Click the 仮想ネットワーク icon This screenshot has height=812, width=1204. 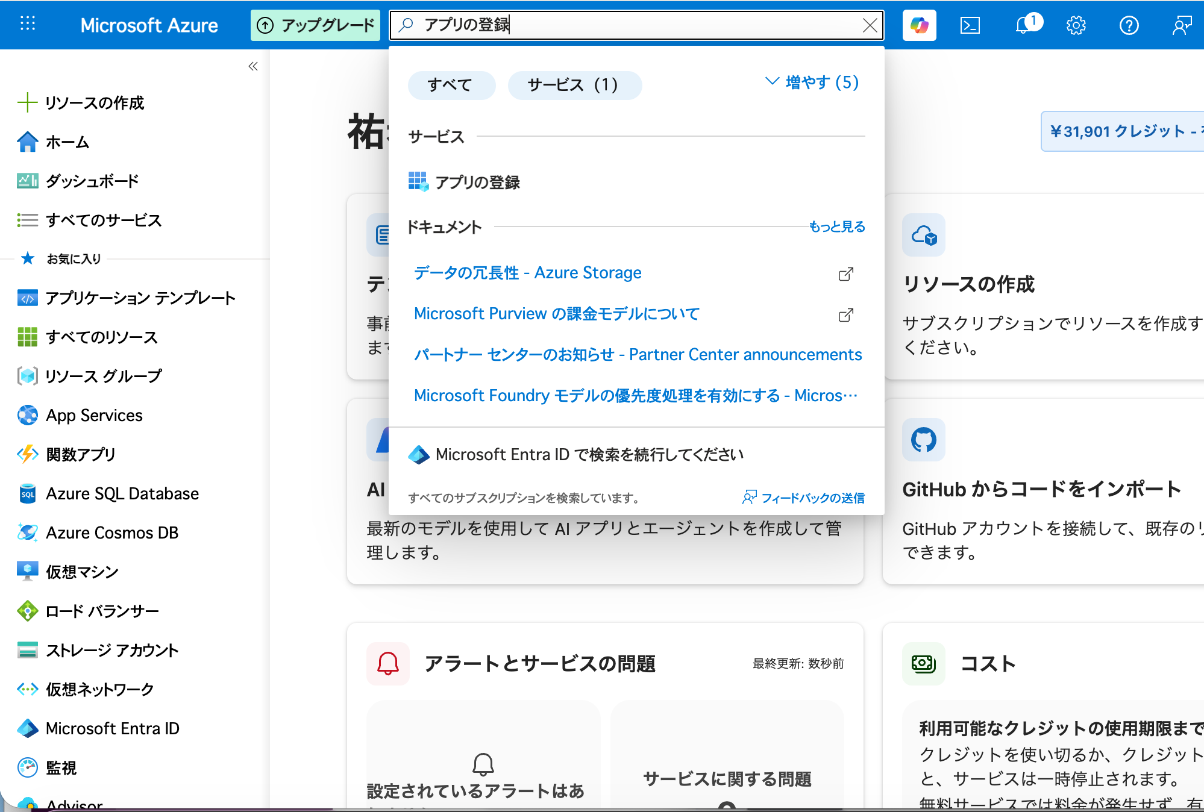pos(28,689)
